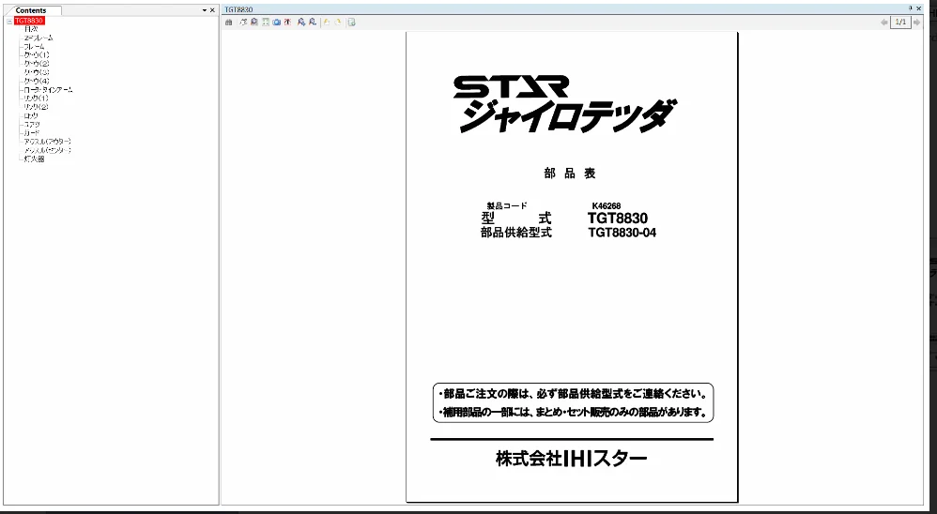The width and height of the screenshot is (937, 514).
Task: Click the green fit-to-page icon
Action: 266,23
